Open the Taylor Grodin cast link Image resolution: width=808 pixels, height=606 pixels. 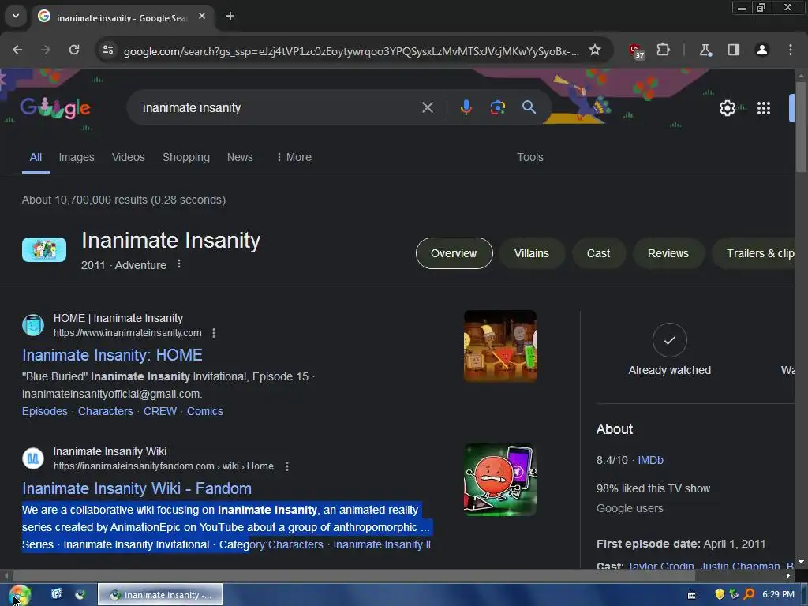[x=660, y=566]
